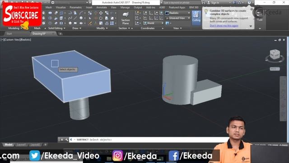Image resolution: width=289 pixels, height=163 pixels.
Task: Click the Array grid icon in Modify
Action: pyautogui.click(x=112, y=23)
